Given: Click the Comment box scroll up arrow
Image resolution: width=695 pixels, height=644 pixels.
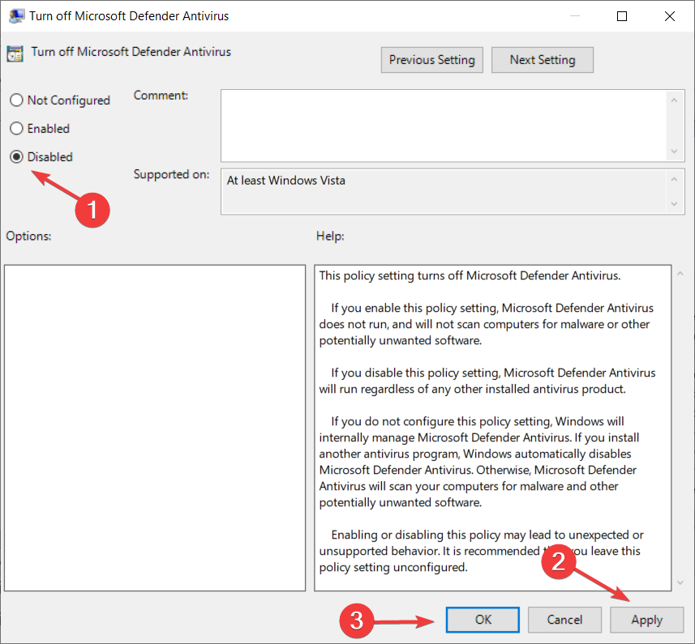Looking at the screenshot, I should click(674, 100).
